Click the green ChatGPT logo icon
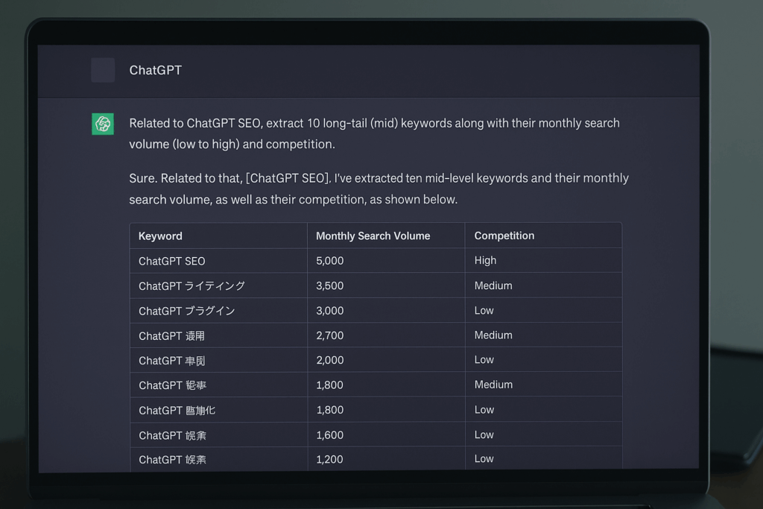The width and height of the screenshot is (763, 509). click(103, 124)
